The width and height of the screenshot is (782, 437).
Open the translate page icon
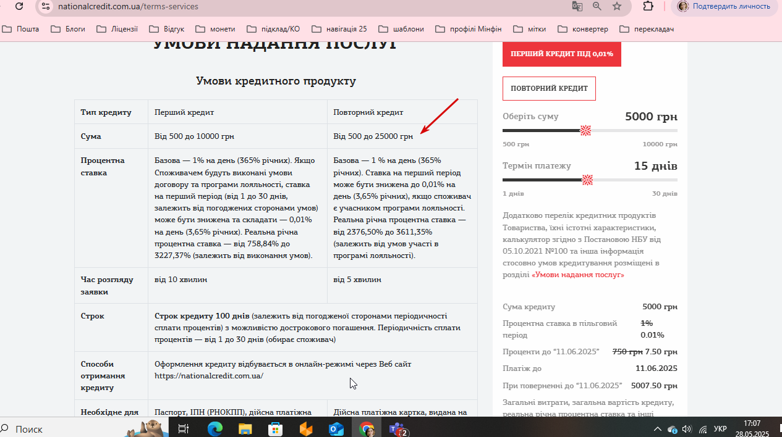click(577, 6)
